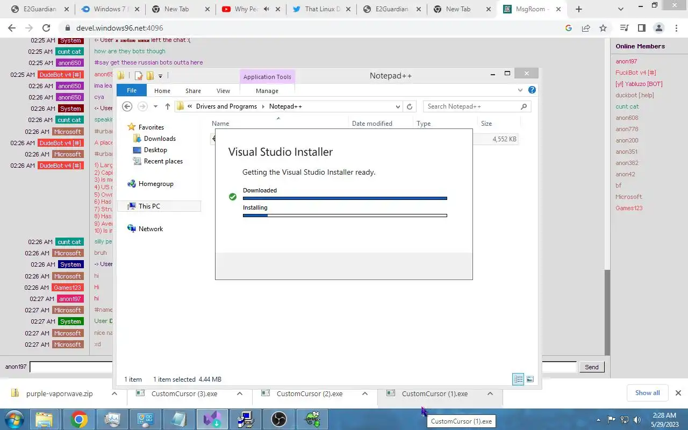Open the OBS Studio taskbar icon
The width and height of the screenshot is (688, 430).
click(279, 419)
